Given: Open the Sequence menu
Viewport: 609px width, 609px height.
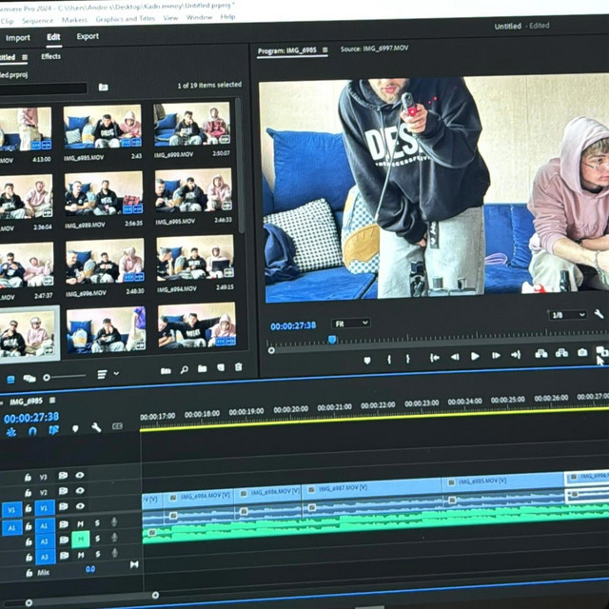Looking at the screenshot, I should [38, 21].
